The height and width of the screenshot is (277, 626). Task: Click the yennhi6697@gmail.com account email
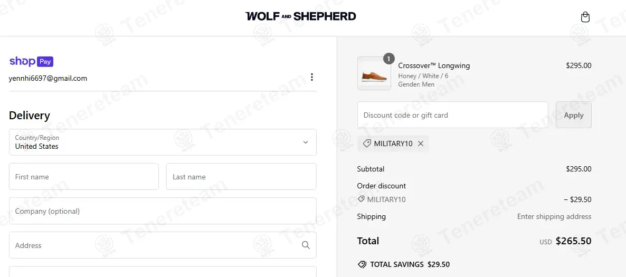(x=48, y=78)
